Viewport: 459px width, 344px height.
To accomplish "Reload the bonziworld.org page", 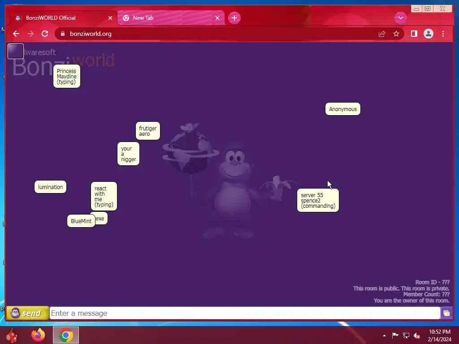I will click(x=45, y=34).
